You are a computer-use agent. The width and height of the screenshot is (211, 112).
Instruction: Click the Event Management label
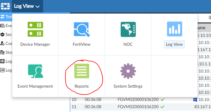(35, 86)
